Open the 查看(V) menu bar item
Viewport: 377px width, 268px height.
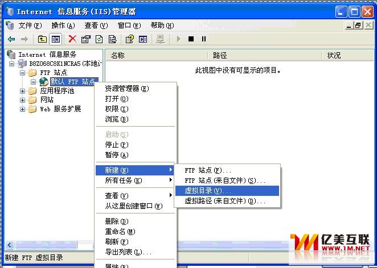[96, 26]
